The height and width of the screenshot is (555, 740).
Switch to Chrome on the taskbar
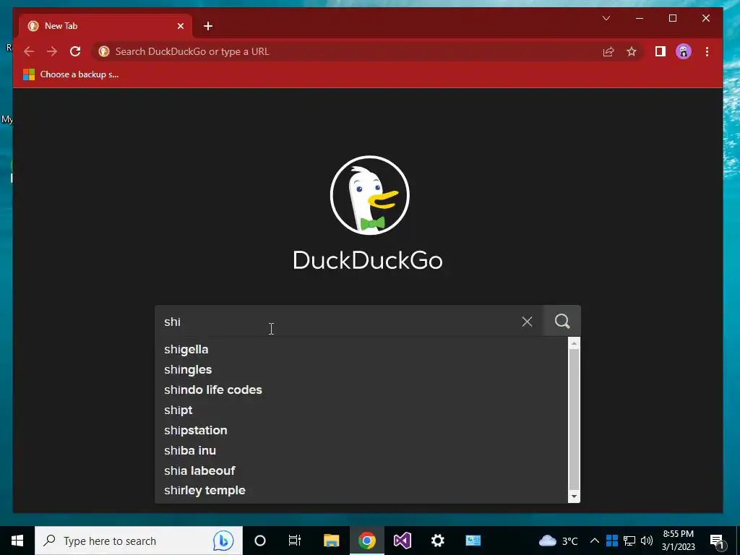tap(366, 541)
